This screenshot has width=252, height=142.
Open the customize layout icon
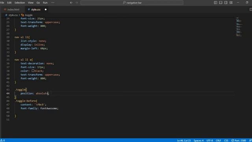coord(231,3)
